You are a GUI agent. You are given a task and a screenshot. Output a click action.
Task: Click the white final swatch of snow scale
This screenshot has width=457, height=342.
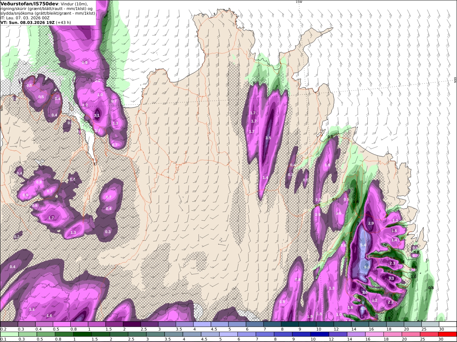pos(448,324)
